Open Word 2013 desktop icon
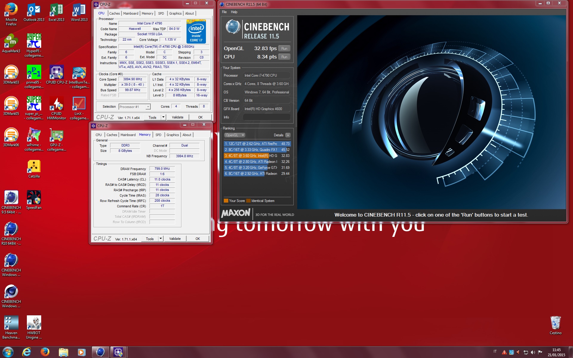The height and width of the screenshot is (358, 573). tap(79, 12)
